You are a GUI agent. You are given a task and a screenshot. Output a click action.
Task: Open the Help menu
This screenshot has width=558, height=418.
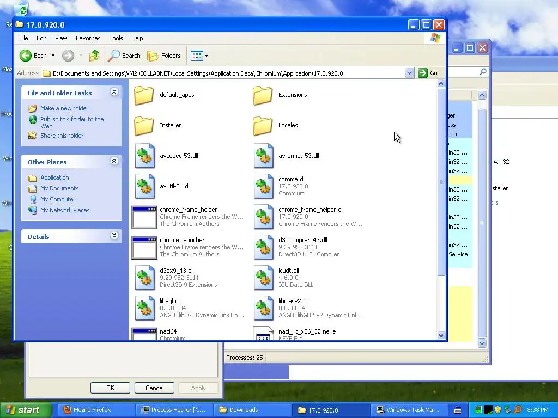pos(137,38)
